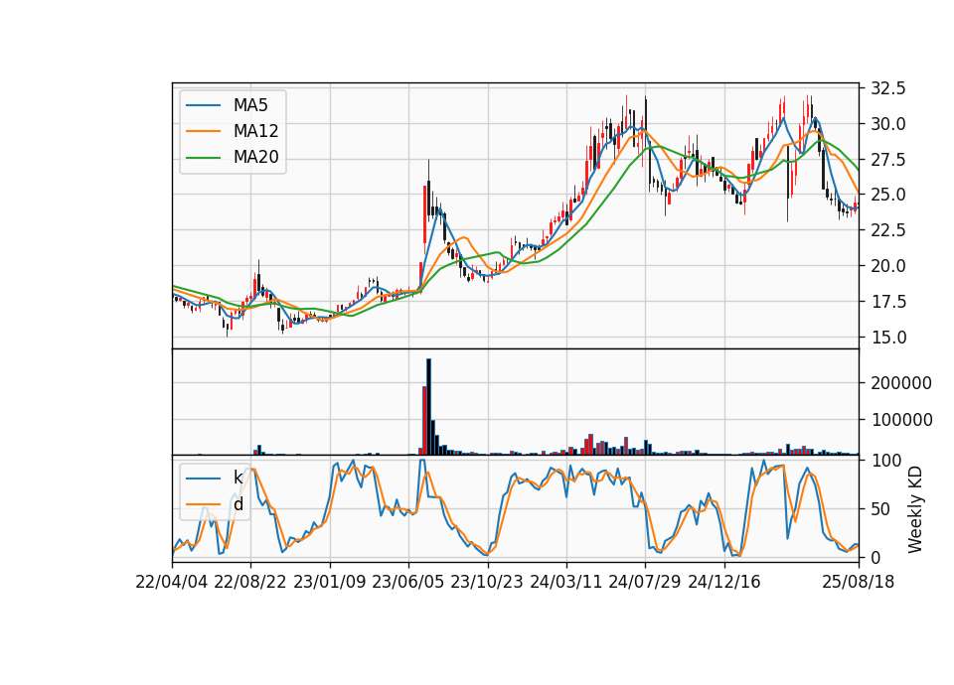Image resolution: width=954 pixels, height=685 pixels.
Task: Click the 30.0 price axis value
Action: click(x=888, y=124)
